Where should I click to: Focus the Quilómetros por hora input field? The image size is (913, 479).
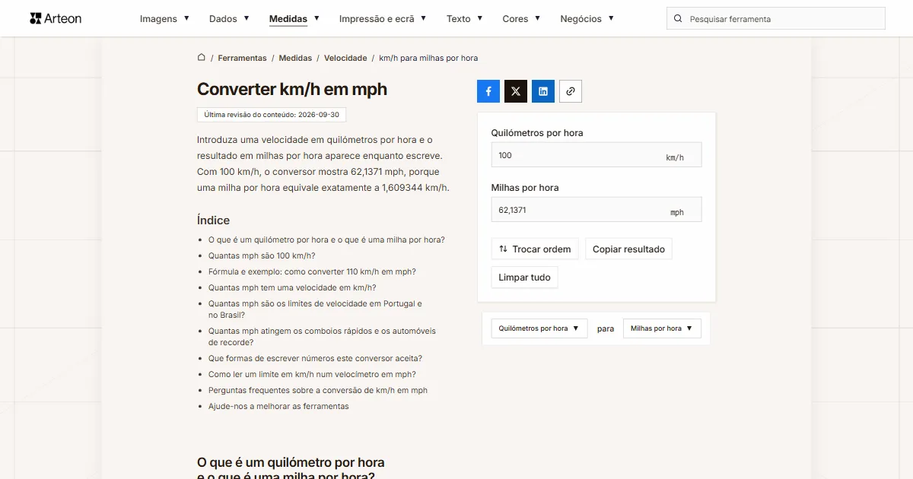pyautogui.click(x=596, y=155)
